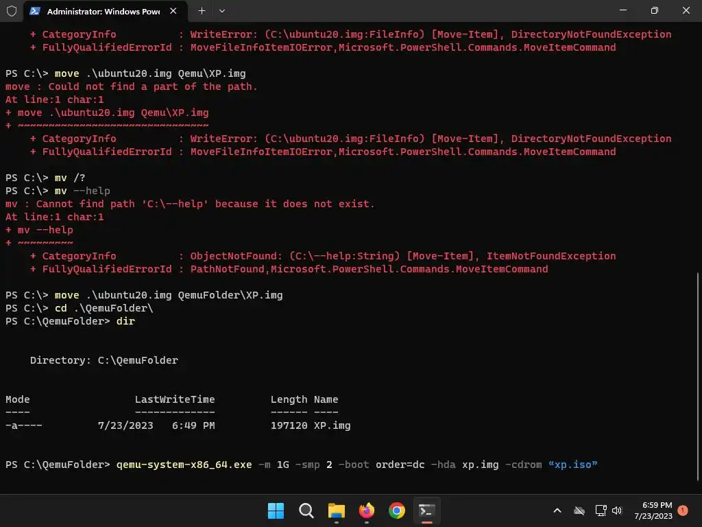Close the terminal window

[x=686, y=10]
